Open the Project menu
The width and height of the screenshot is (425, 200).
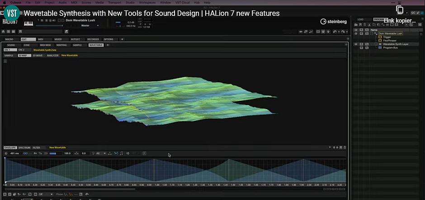click(x=49, y=2)
